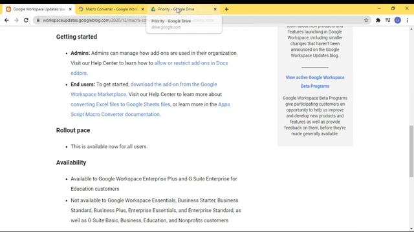
Task: Open the Chrome three-dot menu
Action: point(408,20)
